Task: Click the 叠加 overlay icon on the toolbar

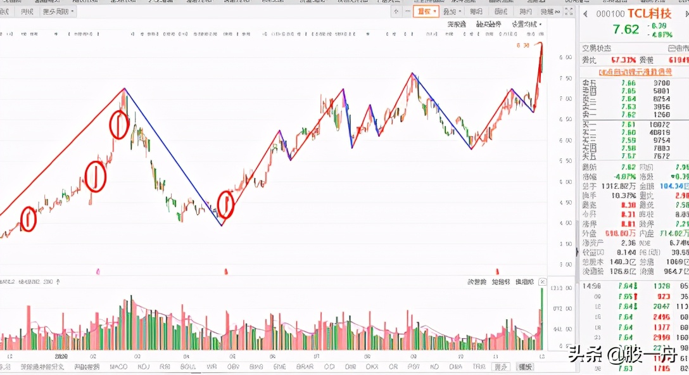Action: tap(450, 11)
